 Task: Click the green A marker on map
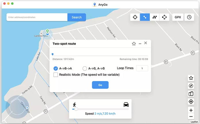pos(47,31)
